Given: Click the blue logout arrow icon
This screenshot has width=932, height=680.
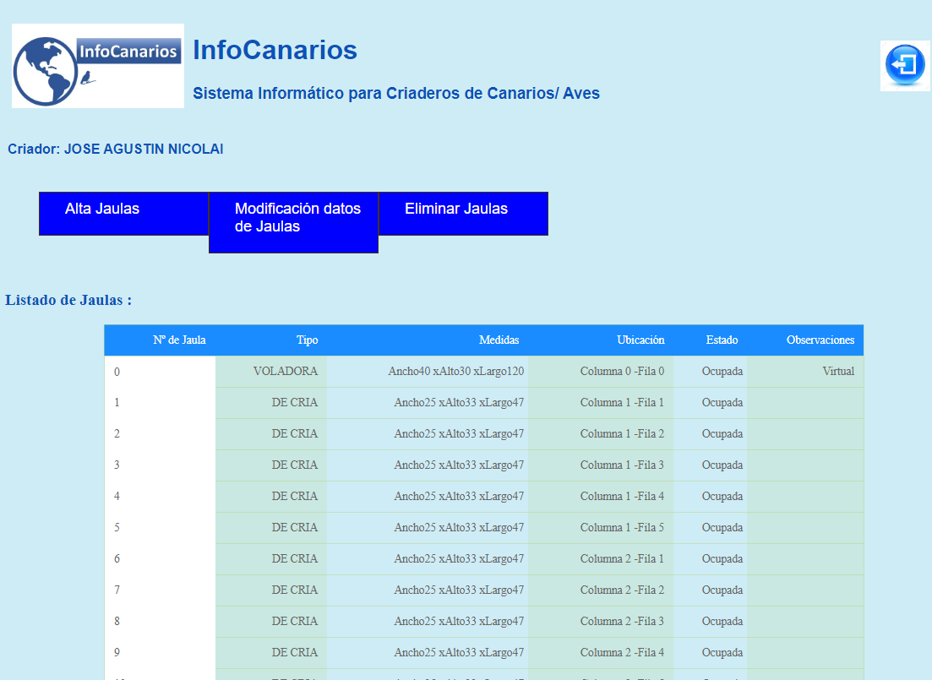Looking at the screenshot, I should tap(905, 65).
